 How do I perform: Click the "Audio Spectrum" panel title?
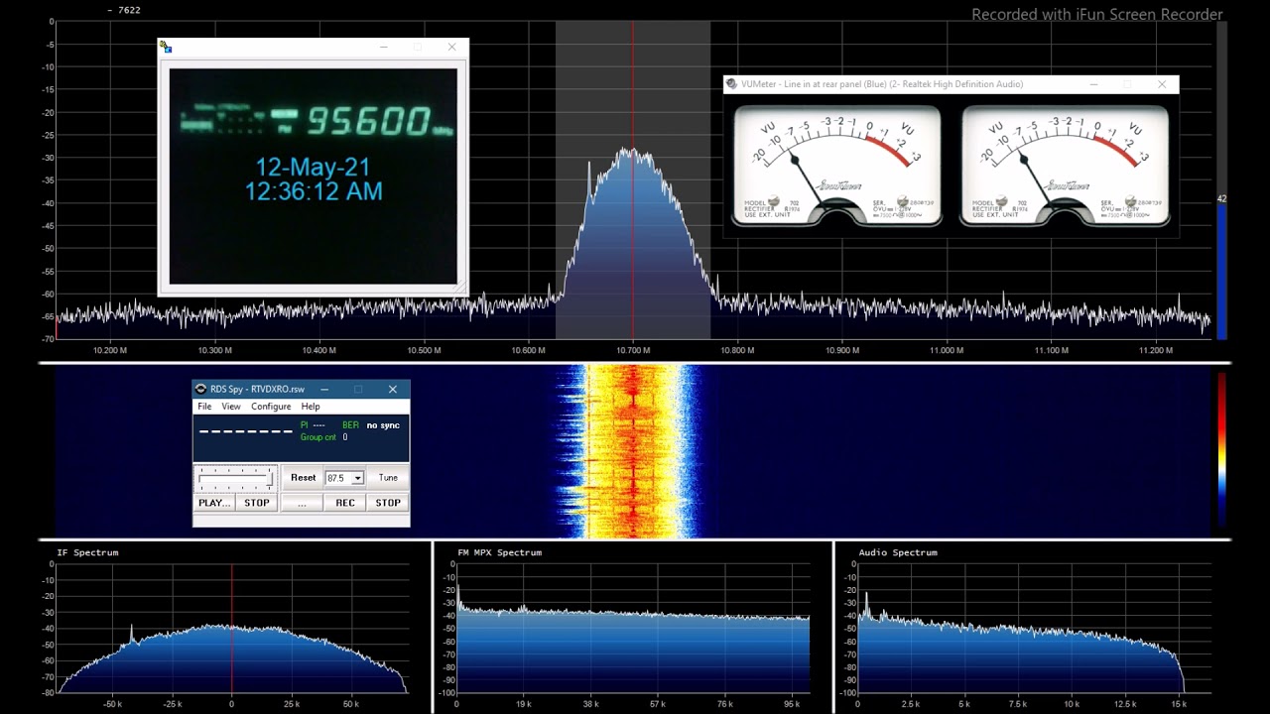coord(898,552)
